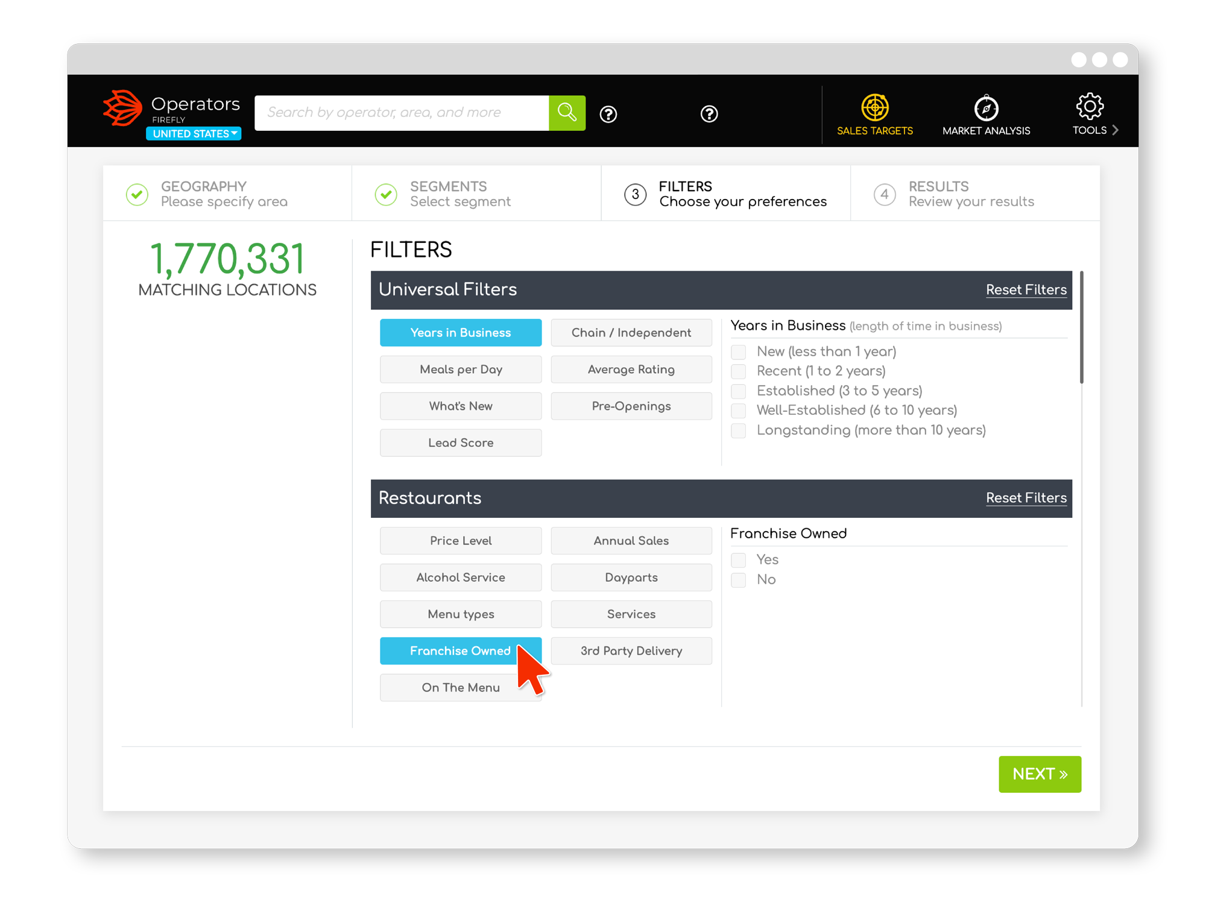The height and width of the screenshot is (908, 1206).
Task: Open the Sales Targets icon
Action: (x=874, y=108)
